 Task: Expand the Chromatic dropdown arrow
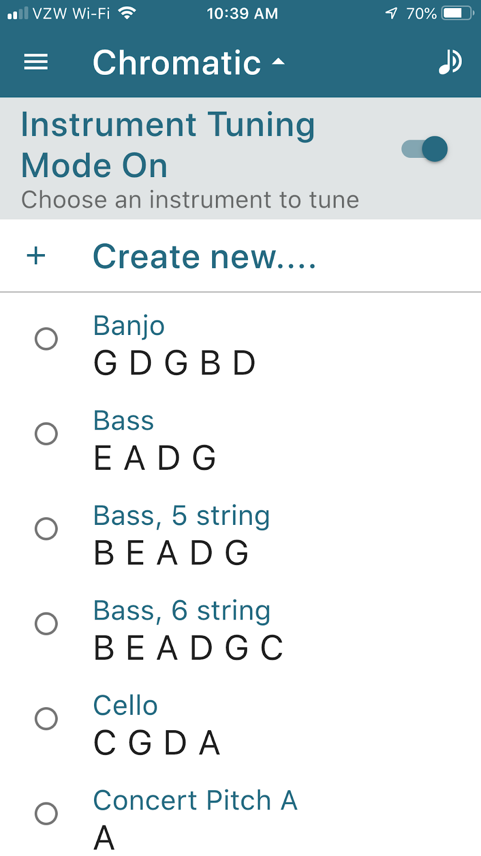pos(278,62)
